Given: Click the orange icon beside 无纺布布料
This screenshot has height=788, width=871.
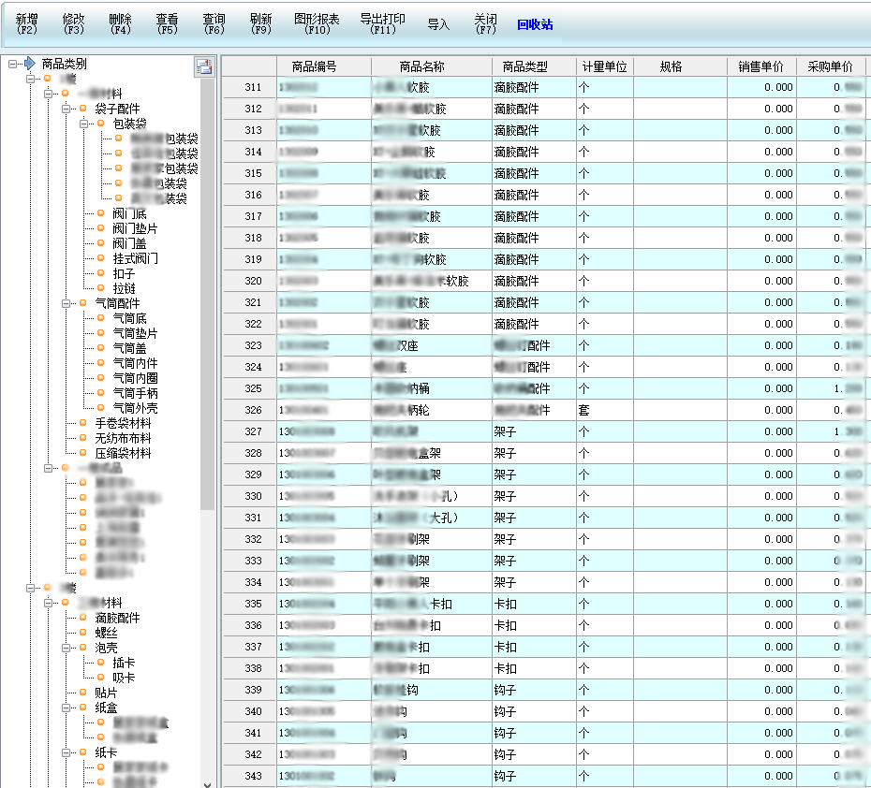Looking at the screenshot, I should [x=83, y=438].
